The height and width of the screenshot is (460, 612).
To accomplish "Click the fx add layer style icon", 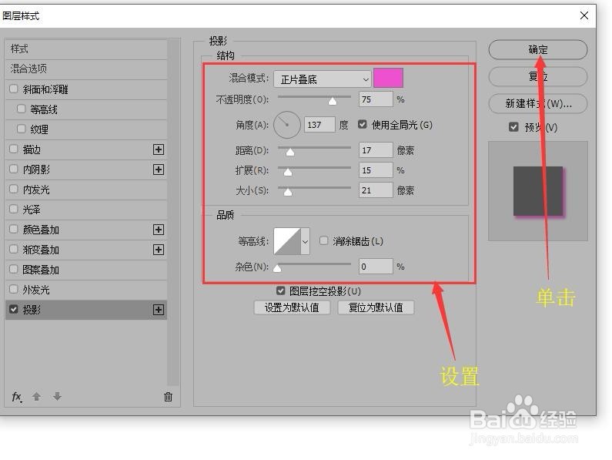I will pos(16,397).
